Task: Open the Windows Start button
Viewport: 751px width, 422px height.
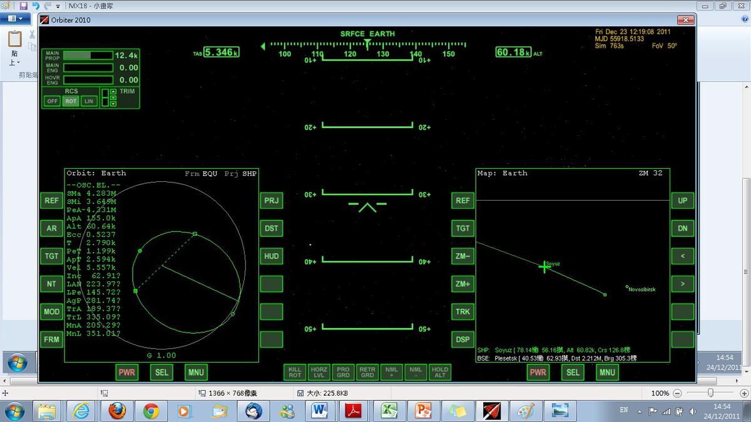Action: [x=14, y=411]
